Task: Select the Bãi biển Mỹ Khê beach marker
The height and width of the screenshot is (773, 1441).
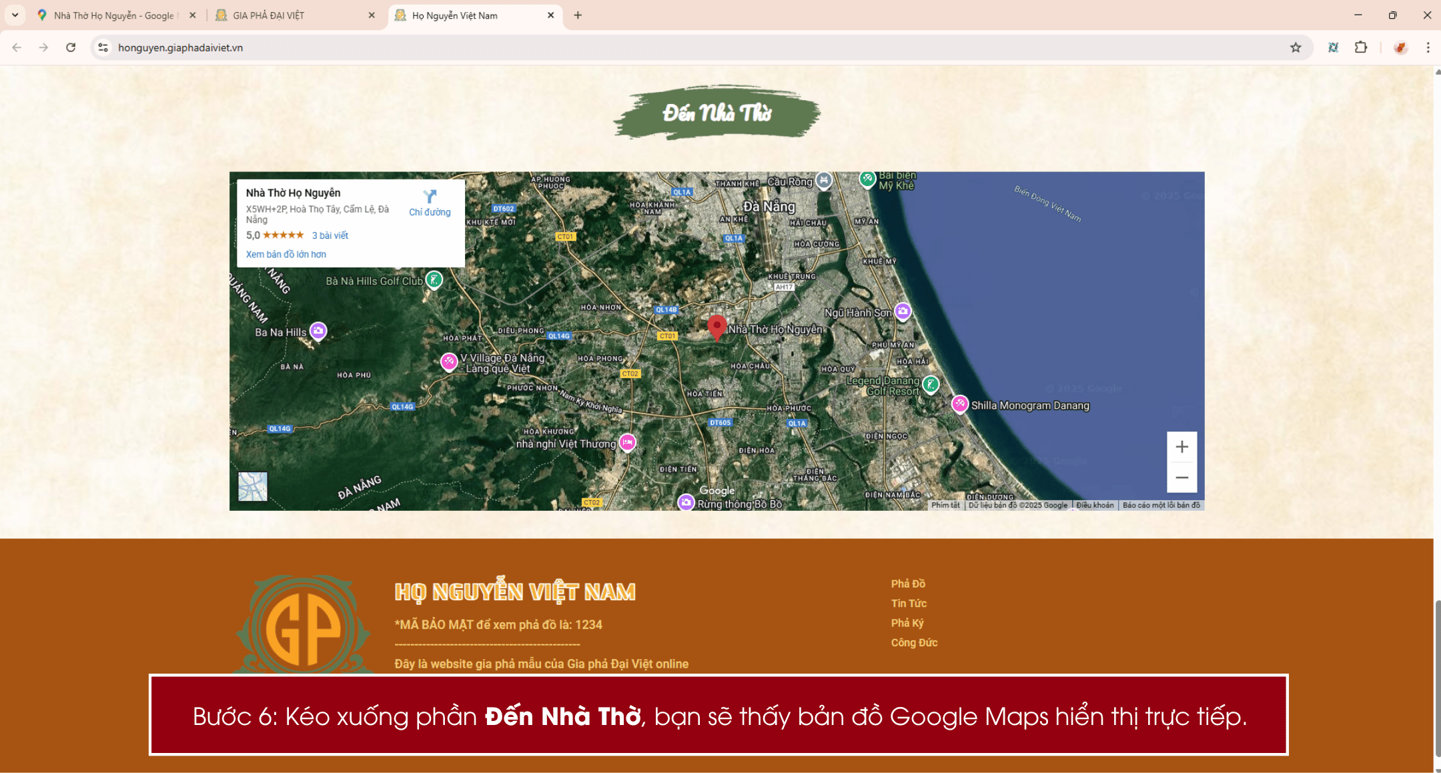Action: click(x=867, y=179)
